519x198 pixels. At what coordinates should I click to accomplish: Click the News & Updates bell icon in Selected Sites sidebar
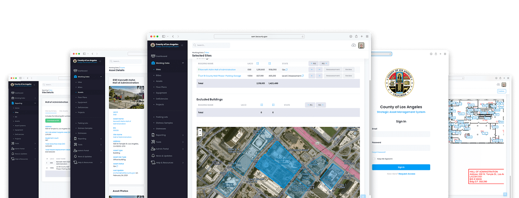(x=153, y=156)
